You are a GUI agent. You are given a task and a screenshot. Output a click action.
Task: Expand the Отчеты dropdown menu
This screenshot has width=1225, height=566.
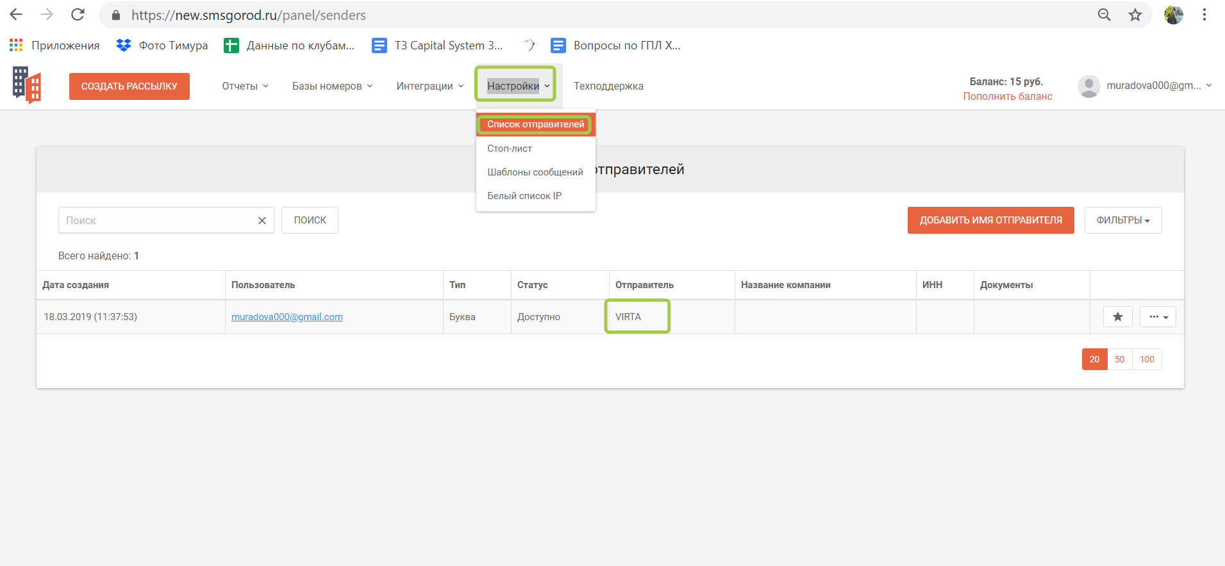(x=245, y=86)
